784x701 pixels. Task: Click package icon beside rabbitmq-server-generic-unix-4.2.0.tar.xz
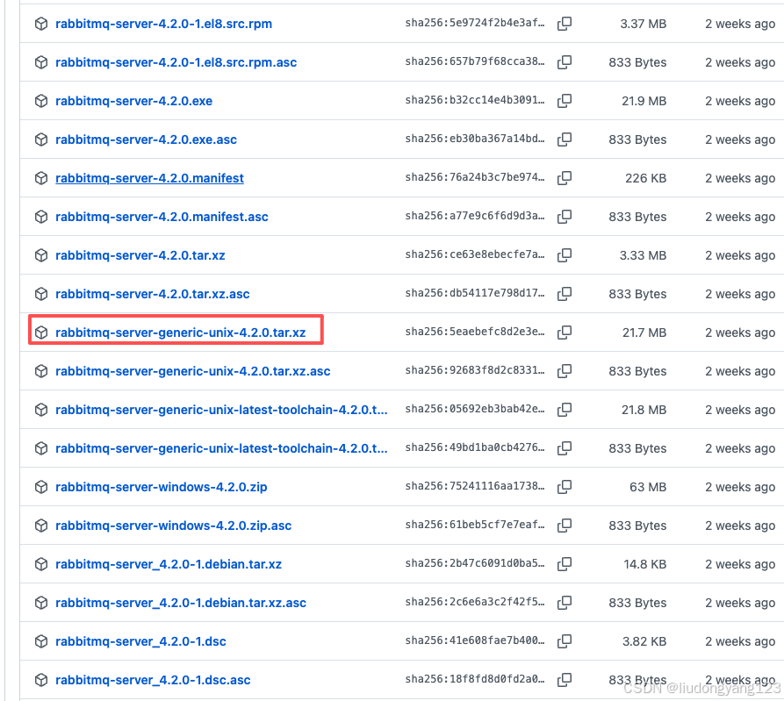pyautogui.click(x=41, y=333)
